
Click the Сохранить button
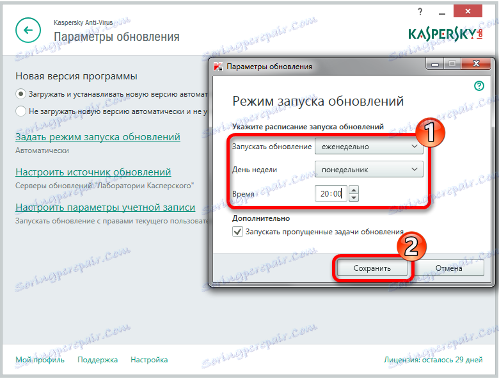click(x=372, y=268)
